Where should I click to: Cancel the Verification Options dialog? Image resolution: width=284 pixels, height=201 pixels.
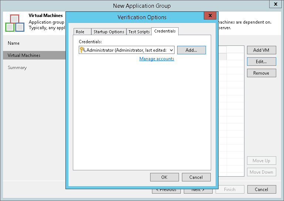coord(196,177)
